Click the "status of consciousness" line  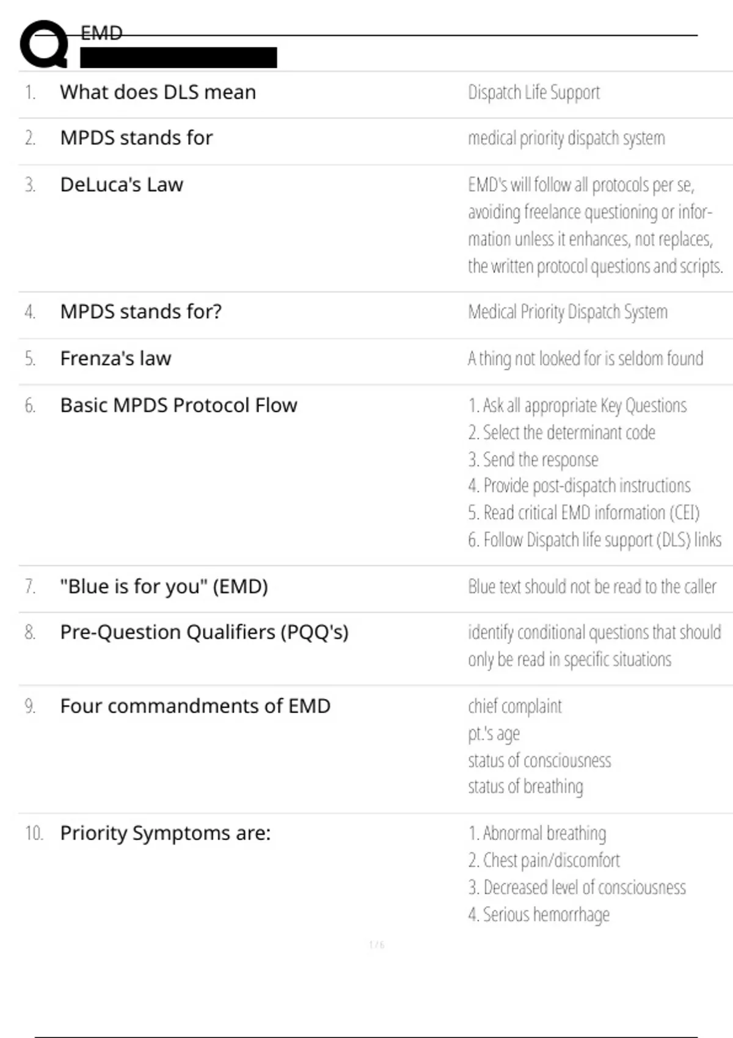539,760
